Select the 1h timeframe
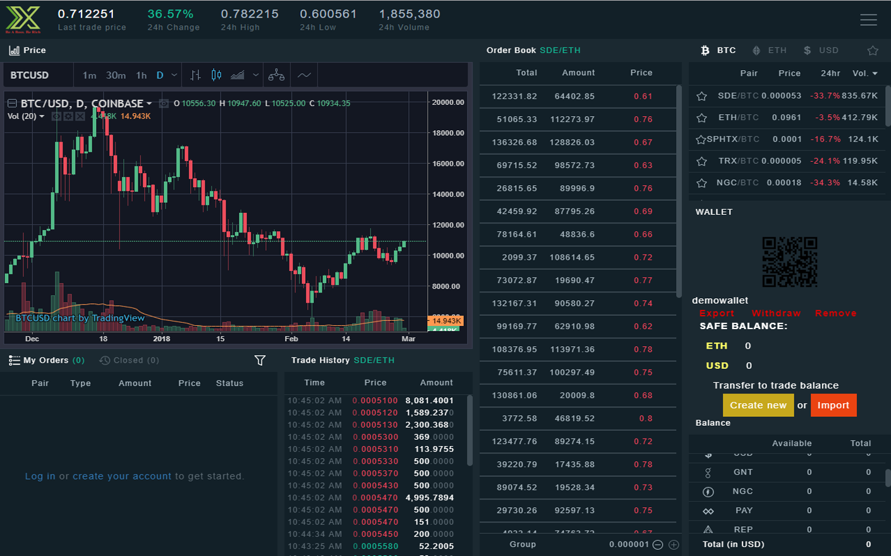Viewport: 891px width, 556px height. [142, 75]
